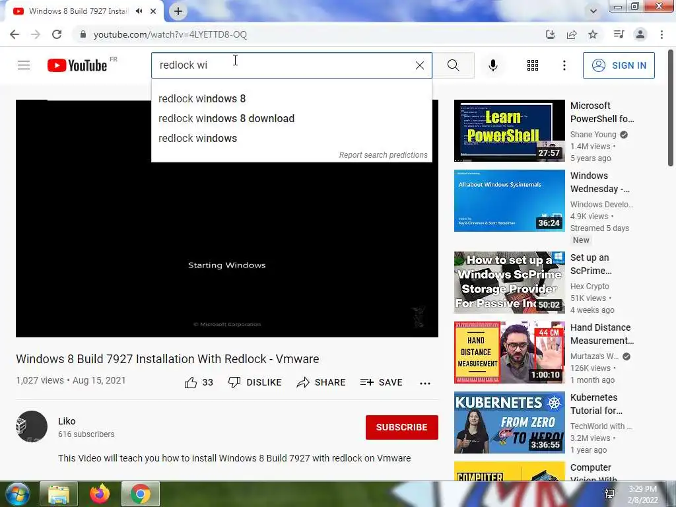The width and height of the screenshot is (676, 507).
Task: Go to the YouTube home logo
Action: coord(77,65)
